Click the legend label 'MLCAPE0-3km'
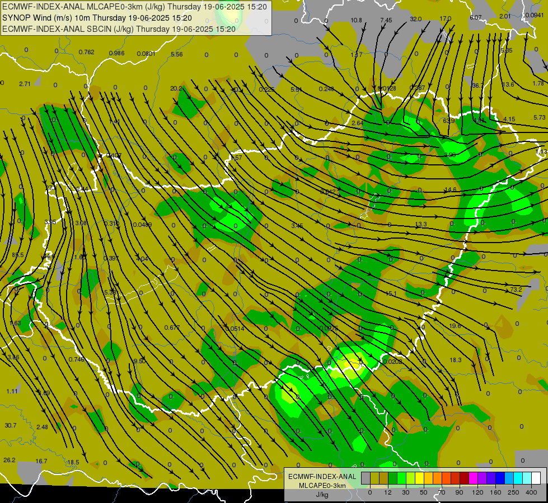Image resolution: width=548 pixels, height=503 pixels. coord(322,486)
